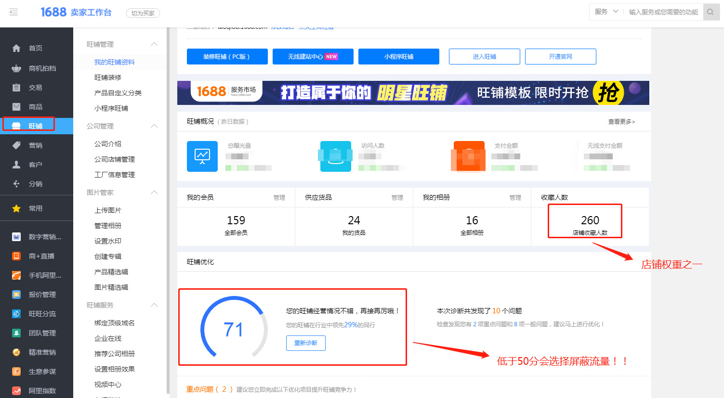Click the 营销 tag icon
Screen dimensions: 724x398
(16, 145)
